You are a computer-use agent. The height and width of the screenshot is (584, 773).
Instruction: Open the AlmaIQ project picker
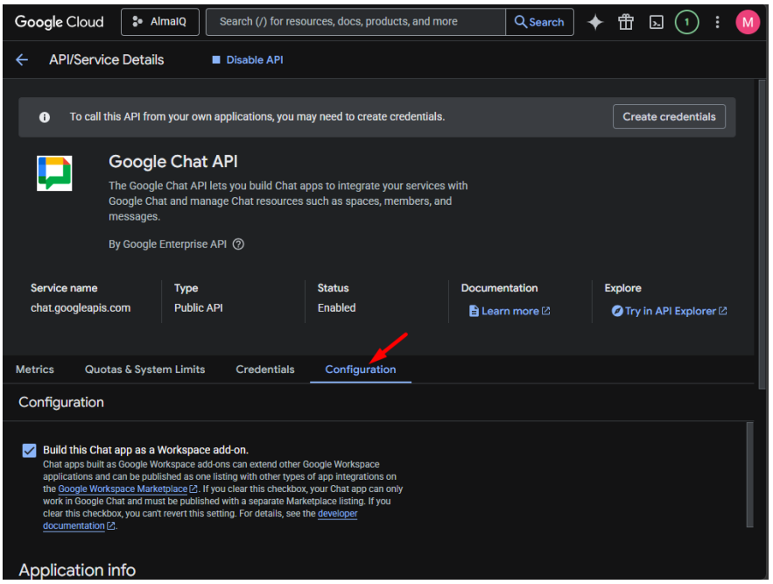(159, 22)
